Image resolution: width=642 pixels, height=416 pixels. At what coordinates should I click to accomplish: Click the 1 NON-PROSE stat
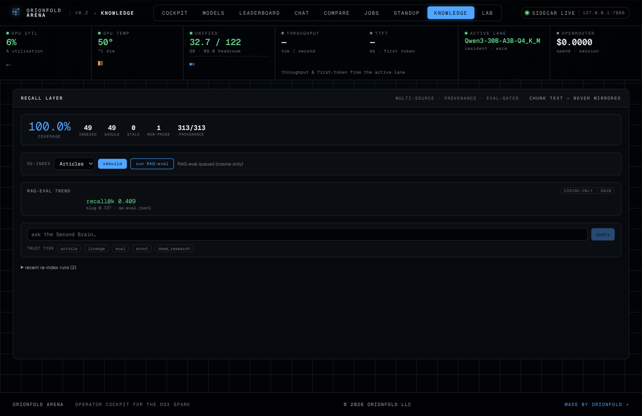click(158, 130)
